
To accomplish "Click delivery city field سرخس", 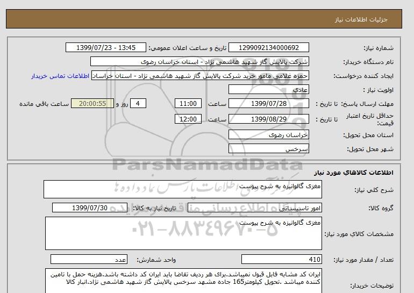I will pyautogui.click(x=268, y=148).
